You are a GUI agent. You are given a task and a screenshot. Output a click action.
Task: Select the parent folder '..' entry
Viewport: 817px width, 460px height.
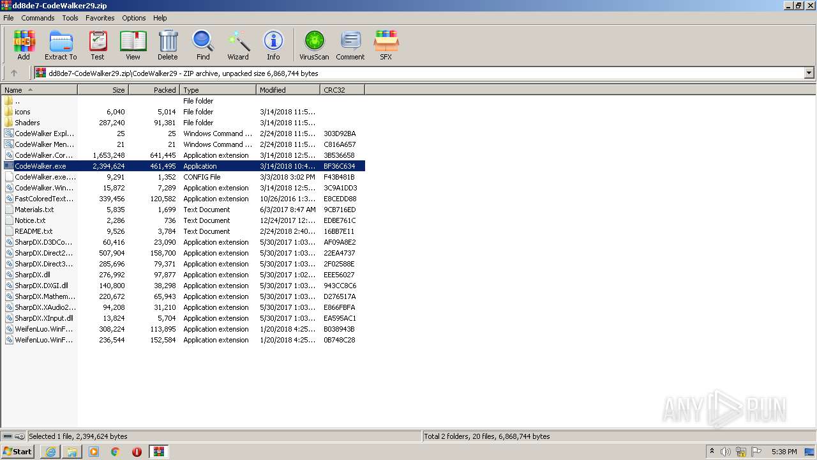(184, 101)
